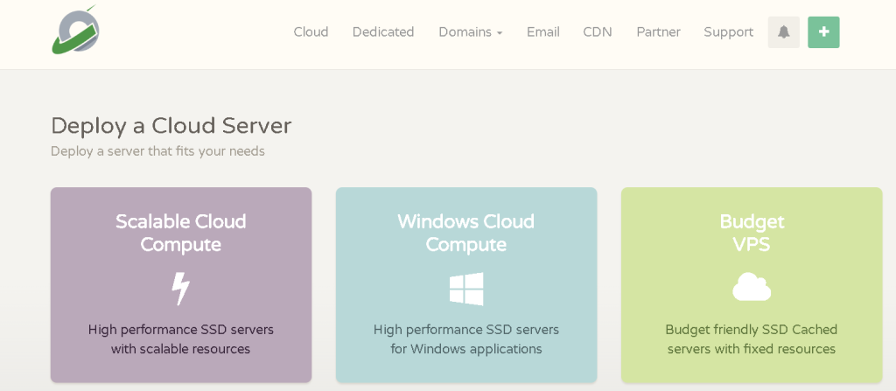Select the Windows logo icon
This screenshot has width=896, height=391.
(465, 289)
